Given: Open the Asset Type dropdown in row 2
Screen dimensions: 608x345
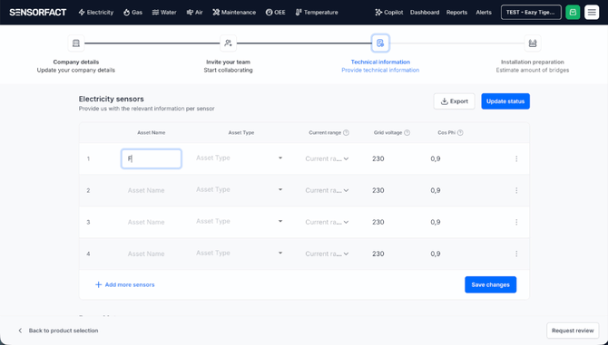Looking at the screenshot, I should tap(240, 190).
